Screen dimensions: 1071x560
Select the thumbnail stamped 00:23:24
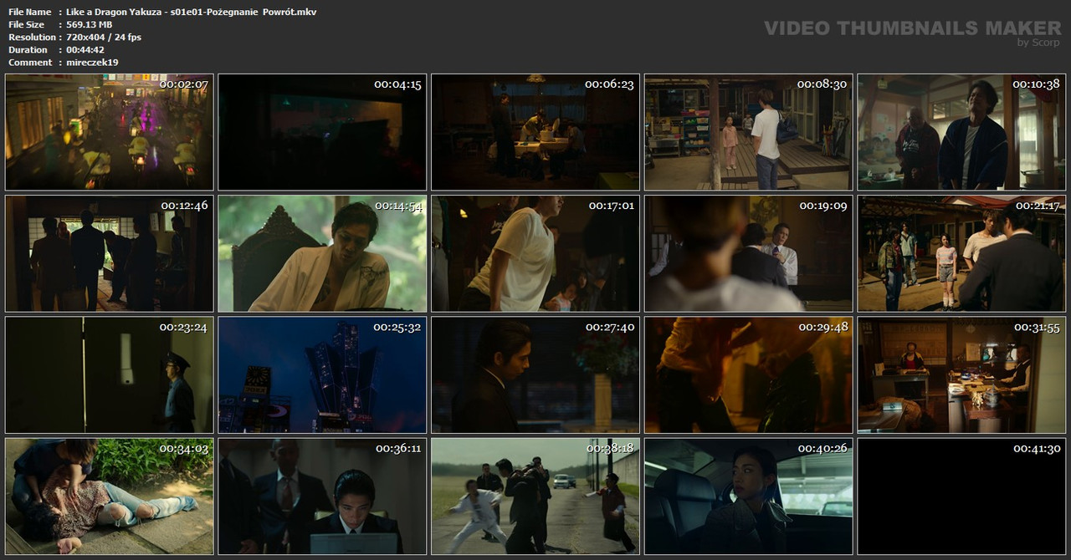(110, 375)
